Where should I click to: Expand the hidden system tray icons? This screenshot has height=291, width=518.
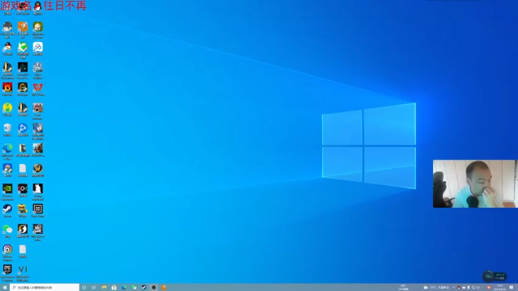click(454, 288)
